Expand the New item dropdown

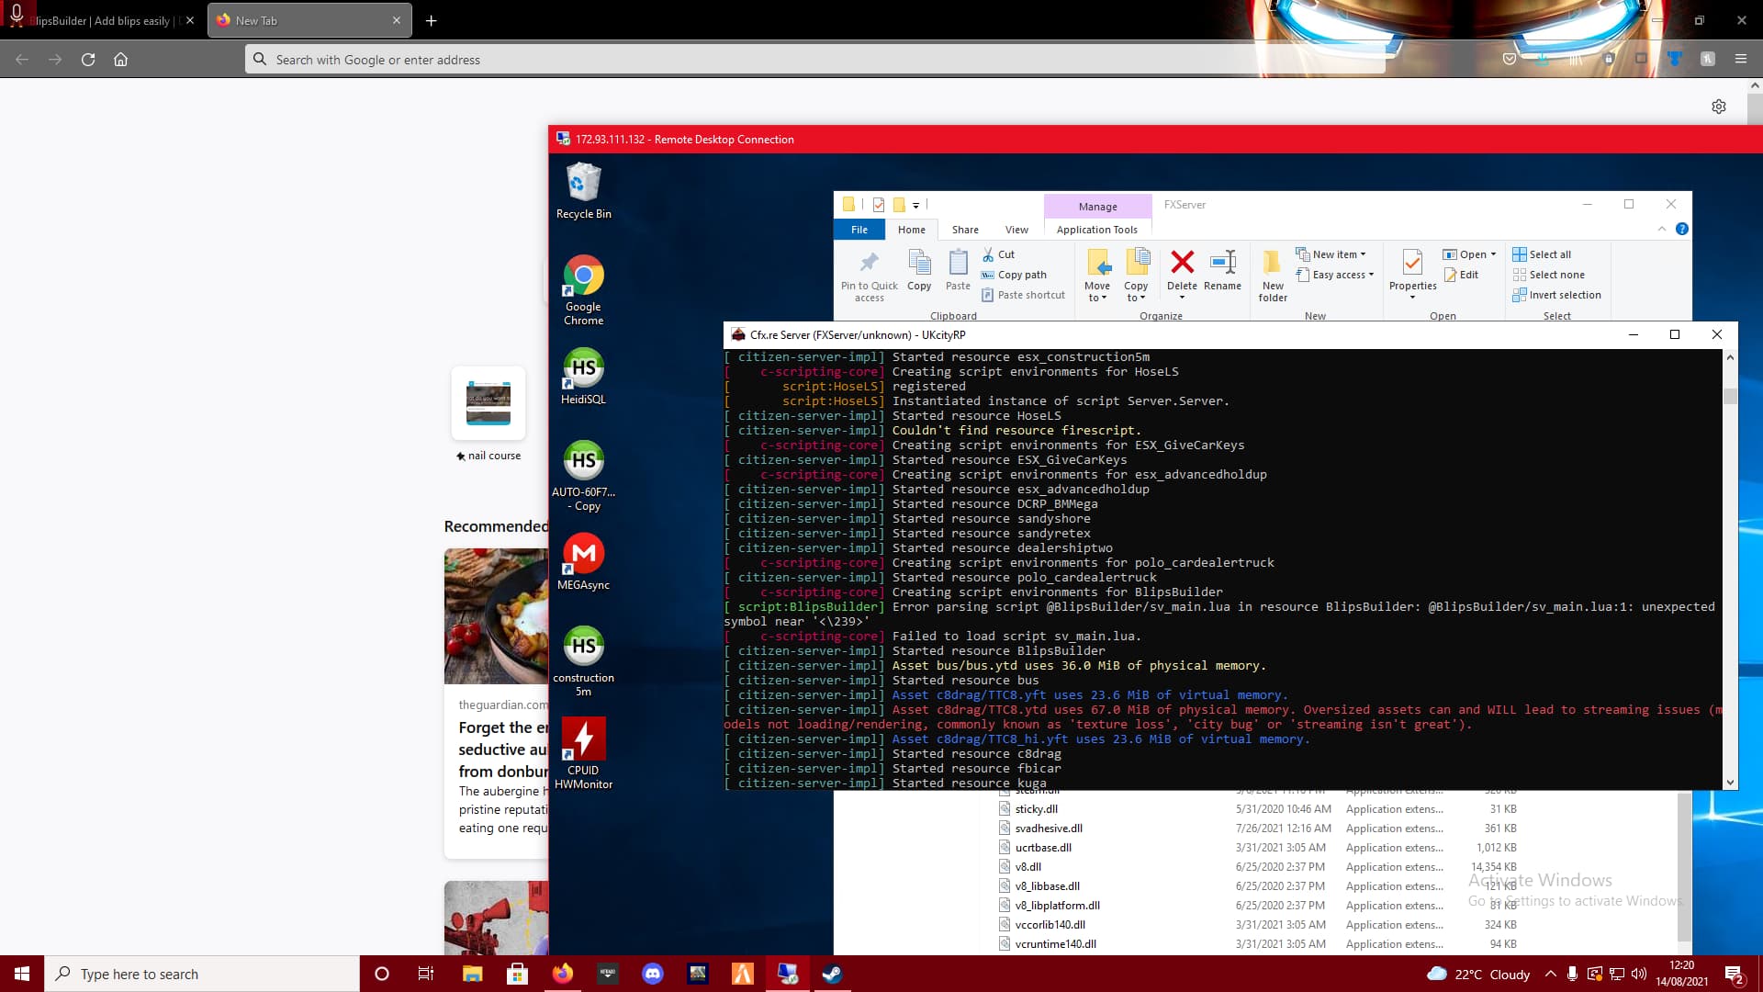pyautogui.click(x=1332, y=254)
